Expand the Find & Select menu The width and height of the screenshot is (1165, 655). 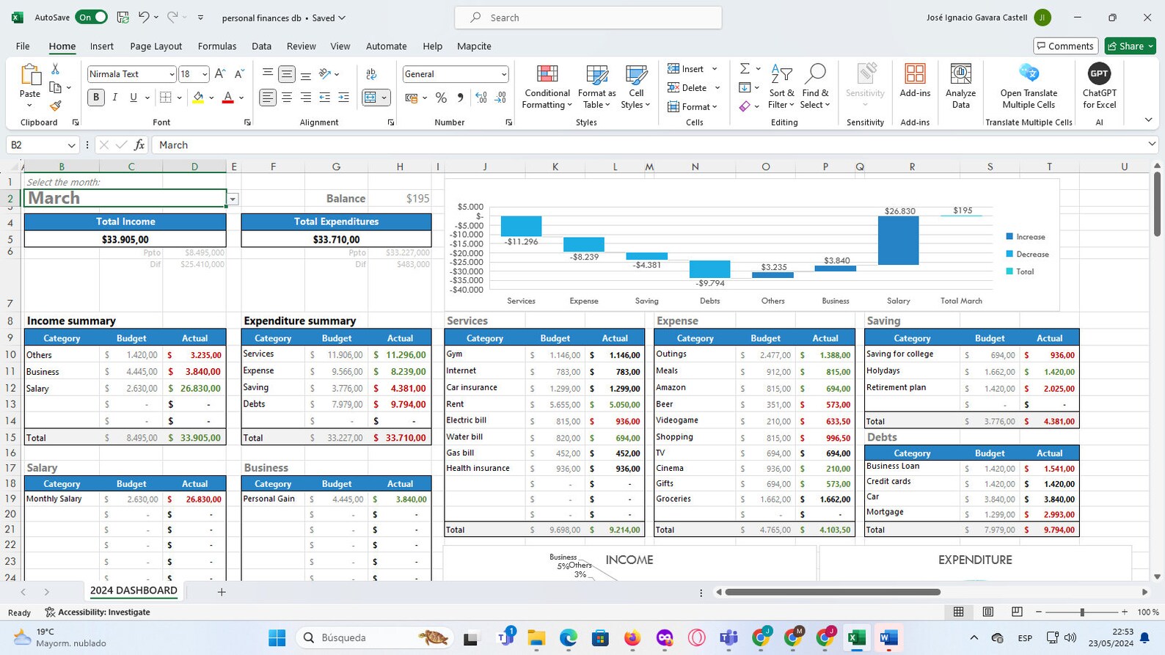(x=815, y=86)
